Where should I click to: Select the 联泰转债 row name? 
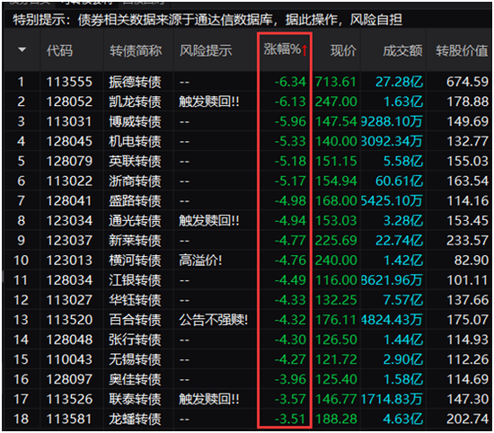pos(135,400)
